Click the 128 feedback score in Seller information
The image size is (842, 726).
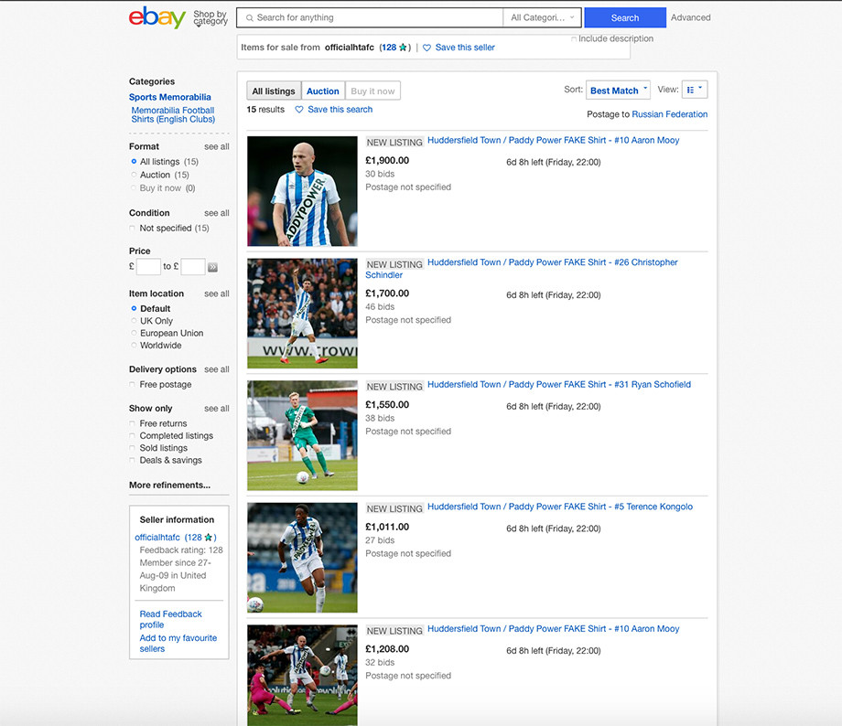click(x=194, y=537)
